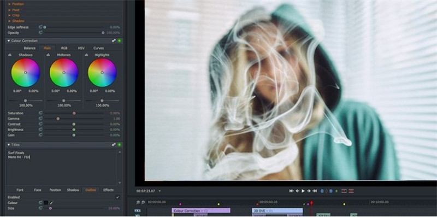The width and height of the screenshot is (437, 217).
Task: Step forward one frame
Action: [309, 191]
